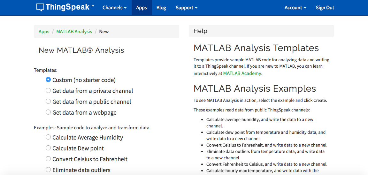Pick Get data from a webpage option

coord(48,112)
